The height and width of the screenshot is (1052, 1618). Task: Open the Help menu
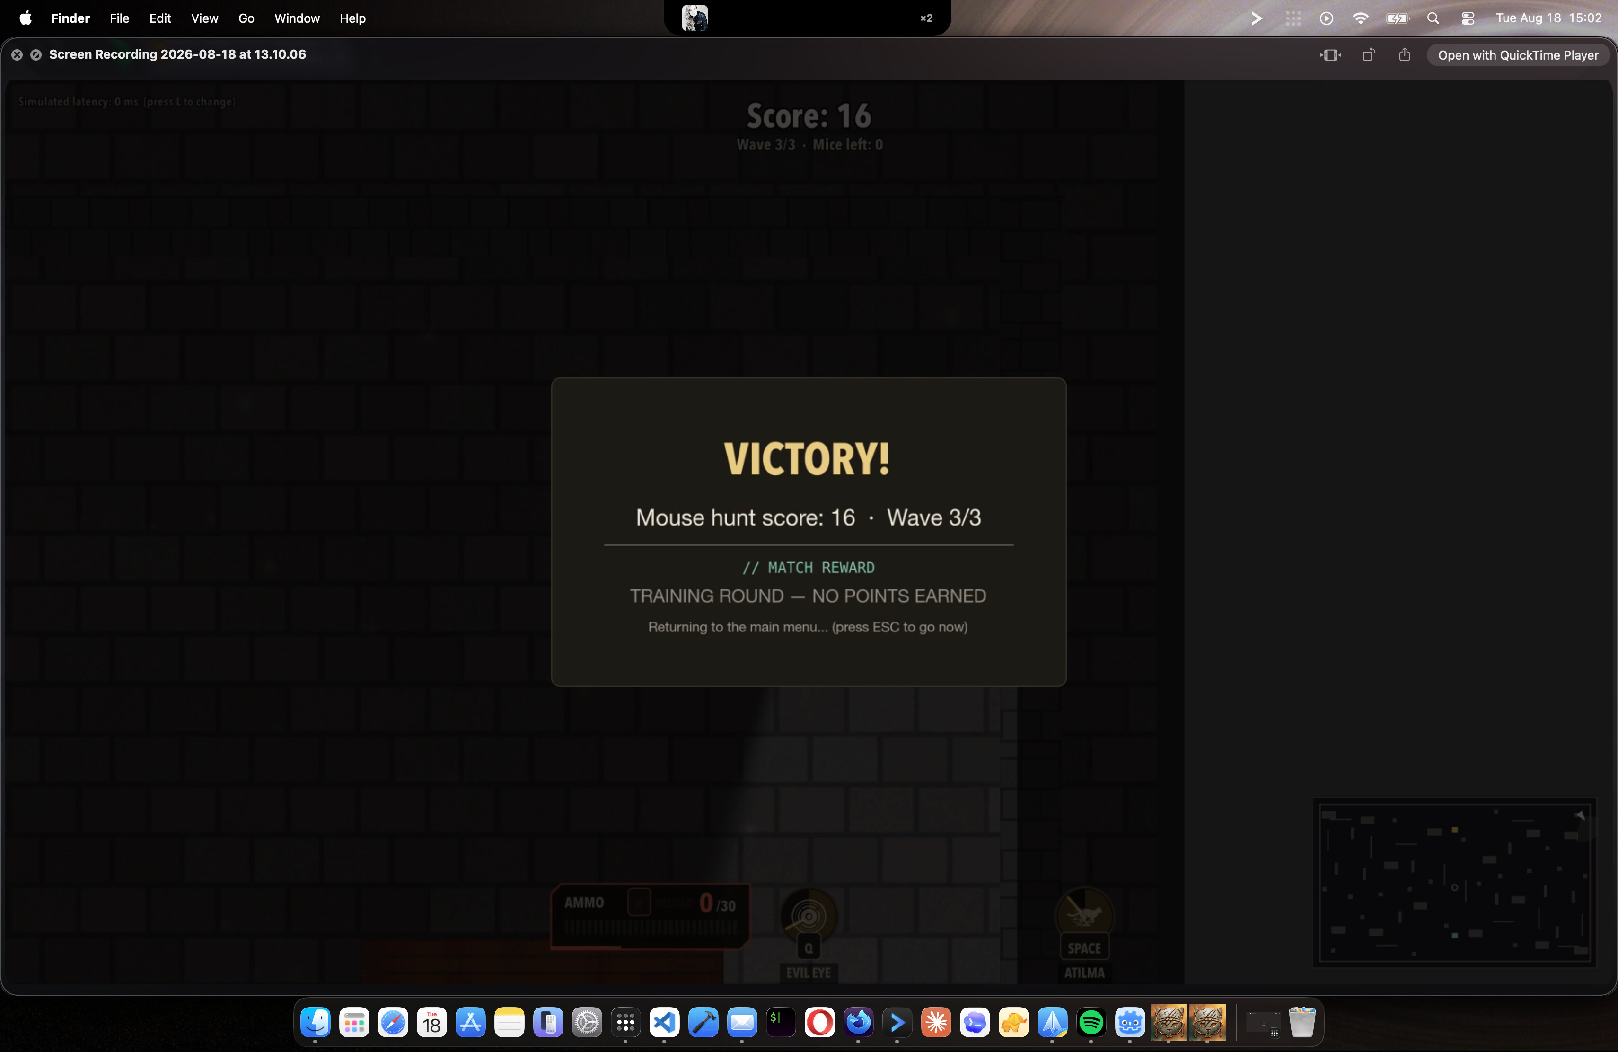tap(352, 18)
